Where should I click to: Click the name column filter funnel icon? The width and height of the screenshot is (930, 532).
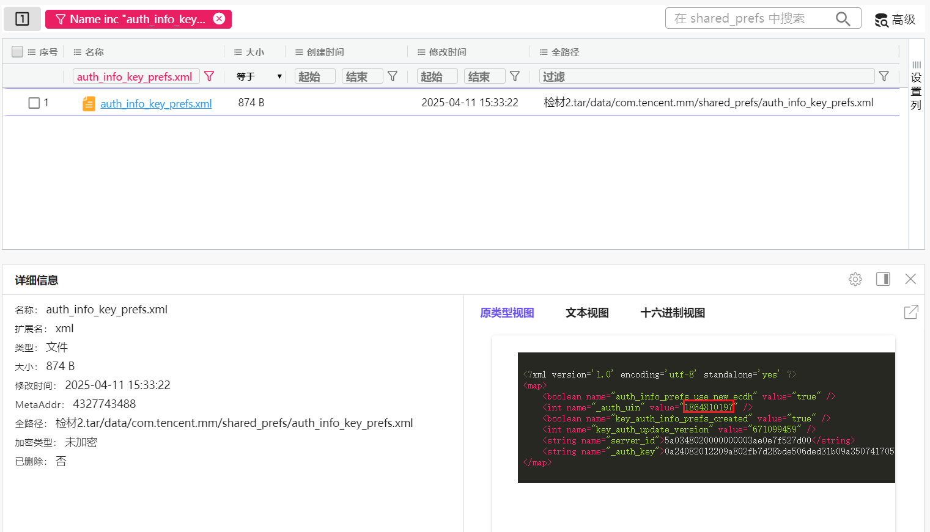pyautogui.click(x=209, y=76)
